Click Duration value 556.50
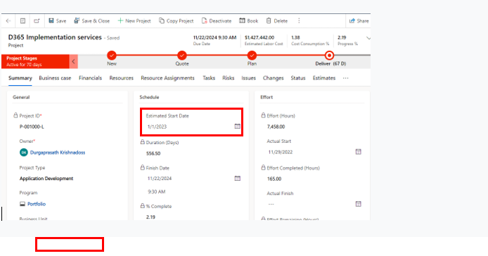Screen dimensions: 488x256 [x=153, y=153]
